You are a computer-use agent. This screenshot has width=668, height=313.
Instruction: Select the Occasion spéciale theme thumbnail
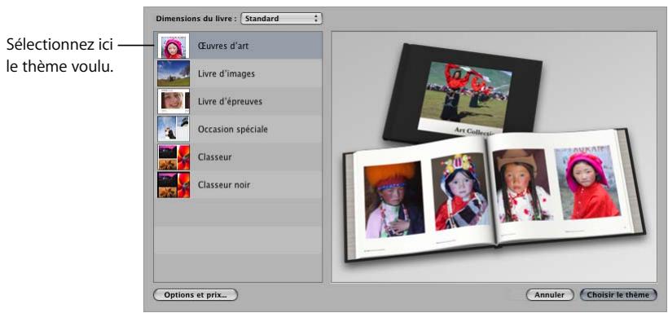click(174, 129)
